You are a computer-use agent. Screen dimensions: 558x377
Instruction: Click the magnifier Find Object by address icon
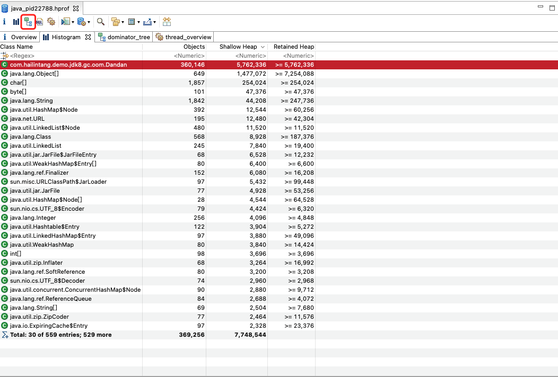tap(101, 22)
